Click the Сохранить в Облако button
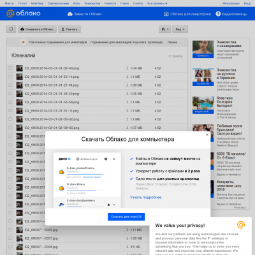Viewport: 255px width, 255px height. tap(37, 29)
